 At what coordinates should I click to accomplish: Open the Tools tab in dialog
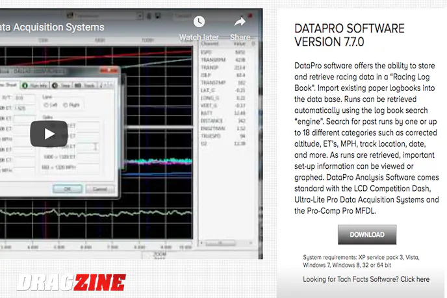85,85
